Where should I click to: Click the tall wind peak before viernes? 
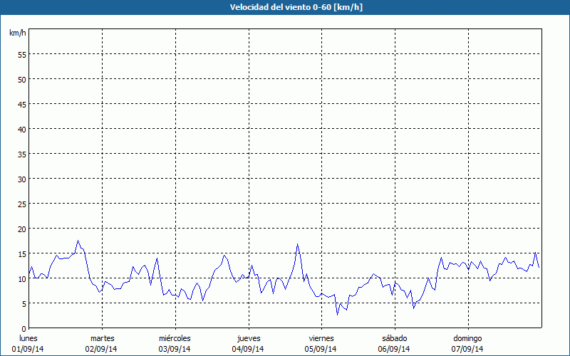298,244
